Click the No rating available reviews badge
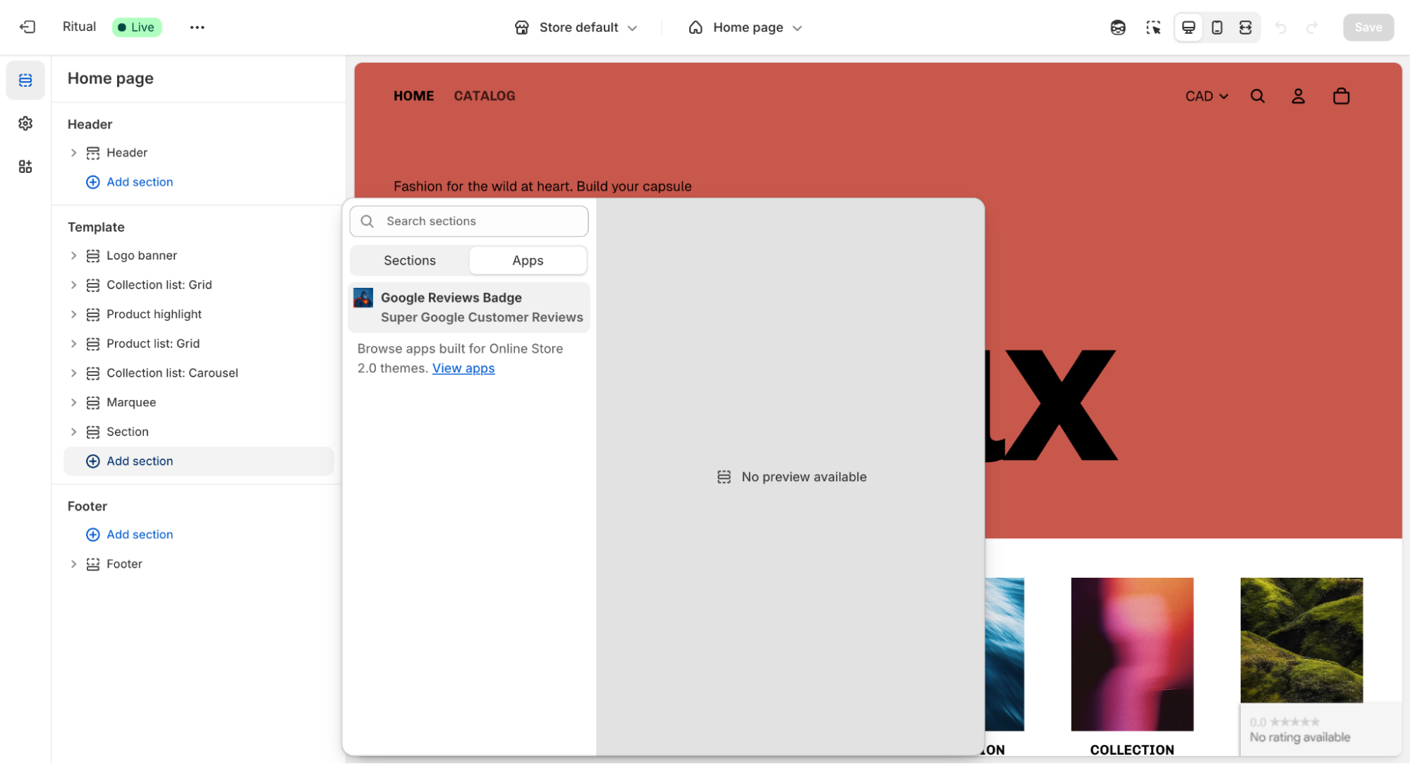Screen dimensions: 1410x764 point(1320,729)
